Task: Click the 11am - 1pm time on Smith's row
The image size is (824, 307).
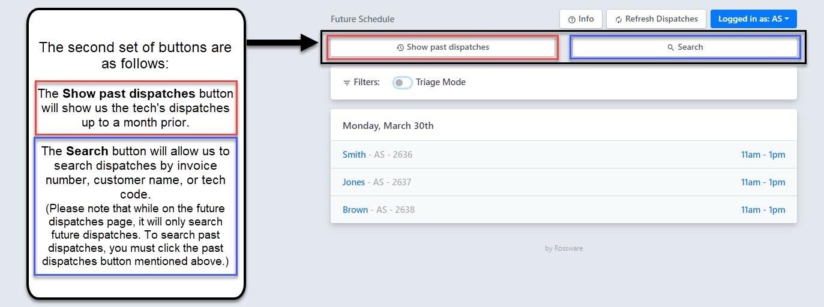Action: [x=763, y=155]
